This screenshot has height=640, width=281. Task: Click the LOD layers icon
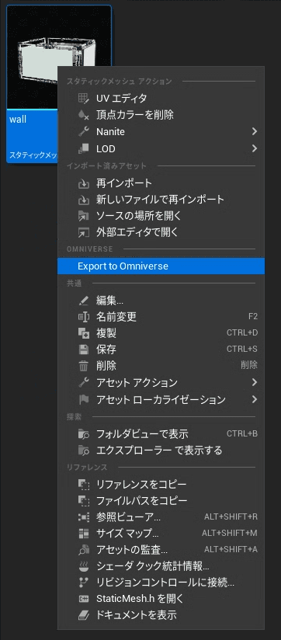click(x=83, y=148)
